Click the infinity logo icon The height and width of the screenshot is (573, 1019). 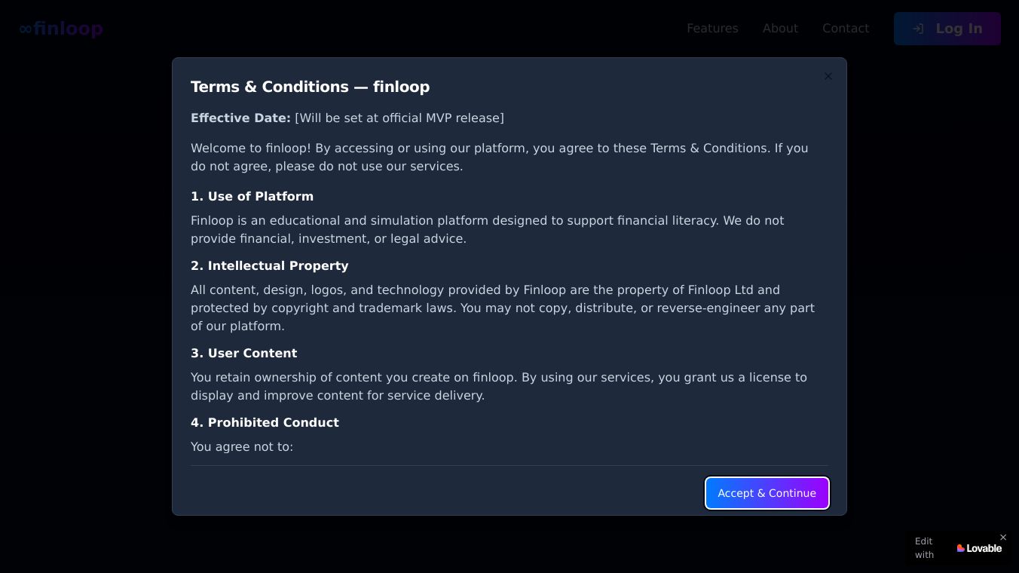click(26, 29)
